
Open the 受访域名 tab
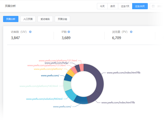point(45,19)
